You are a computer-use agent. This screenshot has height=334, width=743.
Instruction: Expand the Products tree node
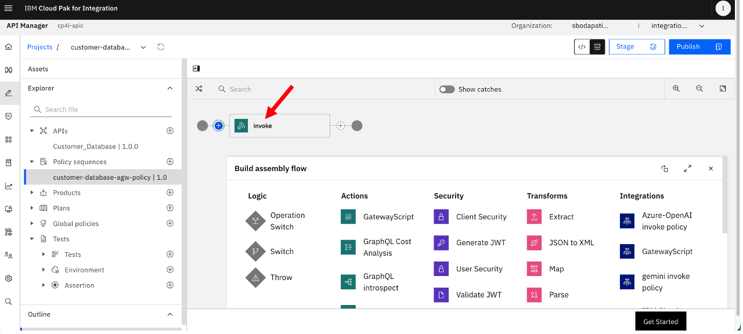click(x=32, y=193)
